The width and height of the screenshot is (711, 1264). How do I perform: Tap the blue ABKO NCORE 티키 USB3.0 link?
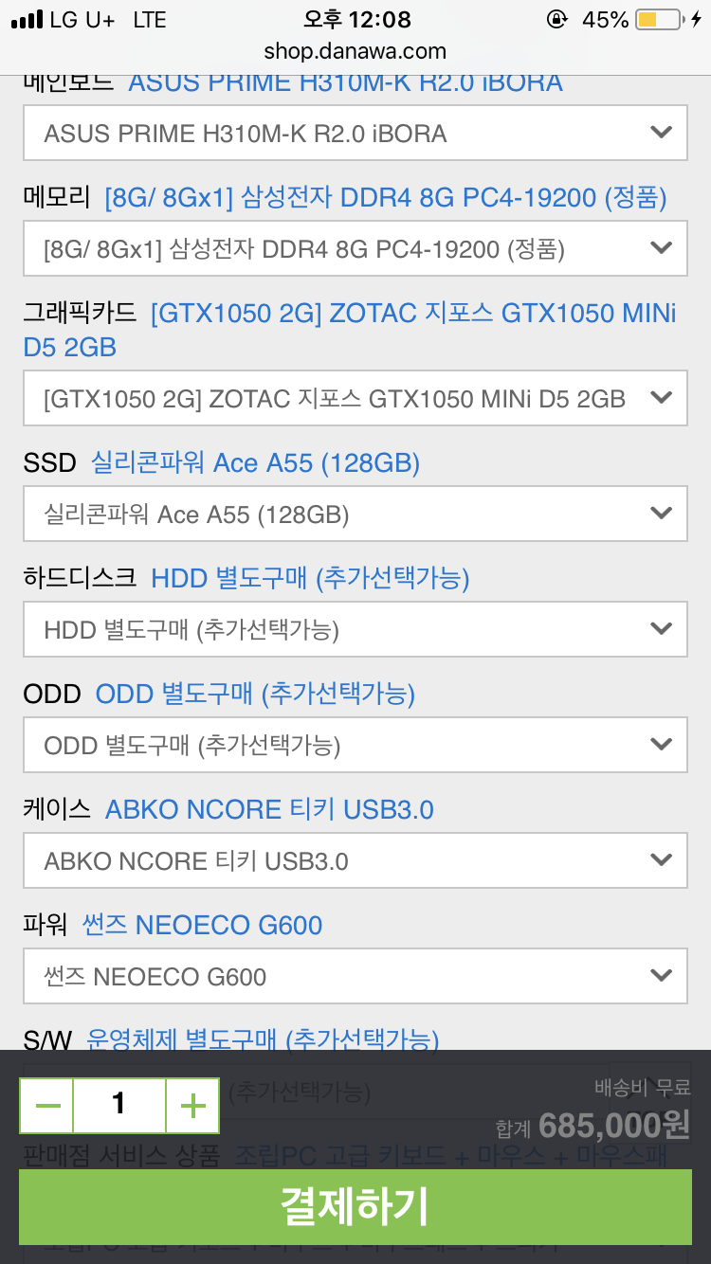coord(269,809)
